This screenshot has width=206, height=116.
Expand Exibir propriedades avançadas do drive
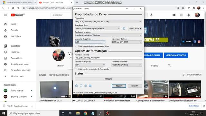92,46
